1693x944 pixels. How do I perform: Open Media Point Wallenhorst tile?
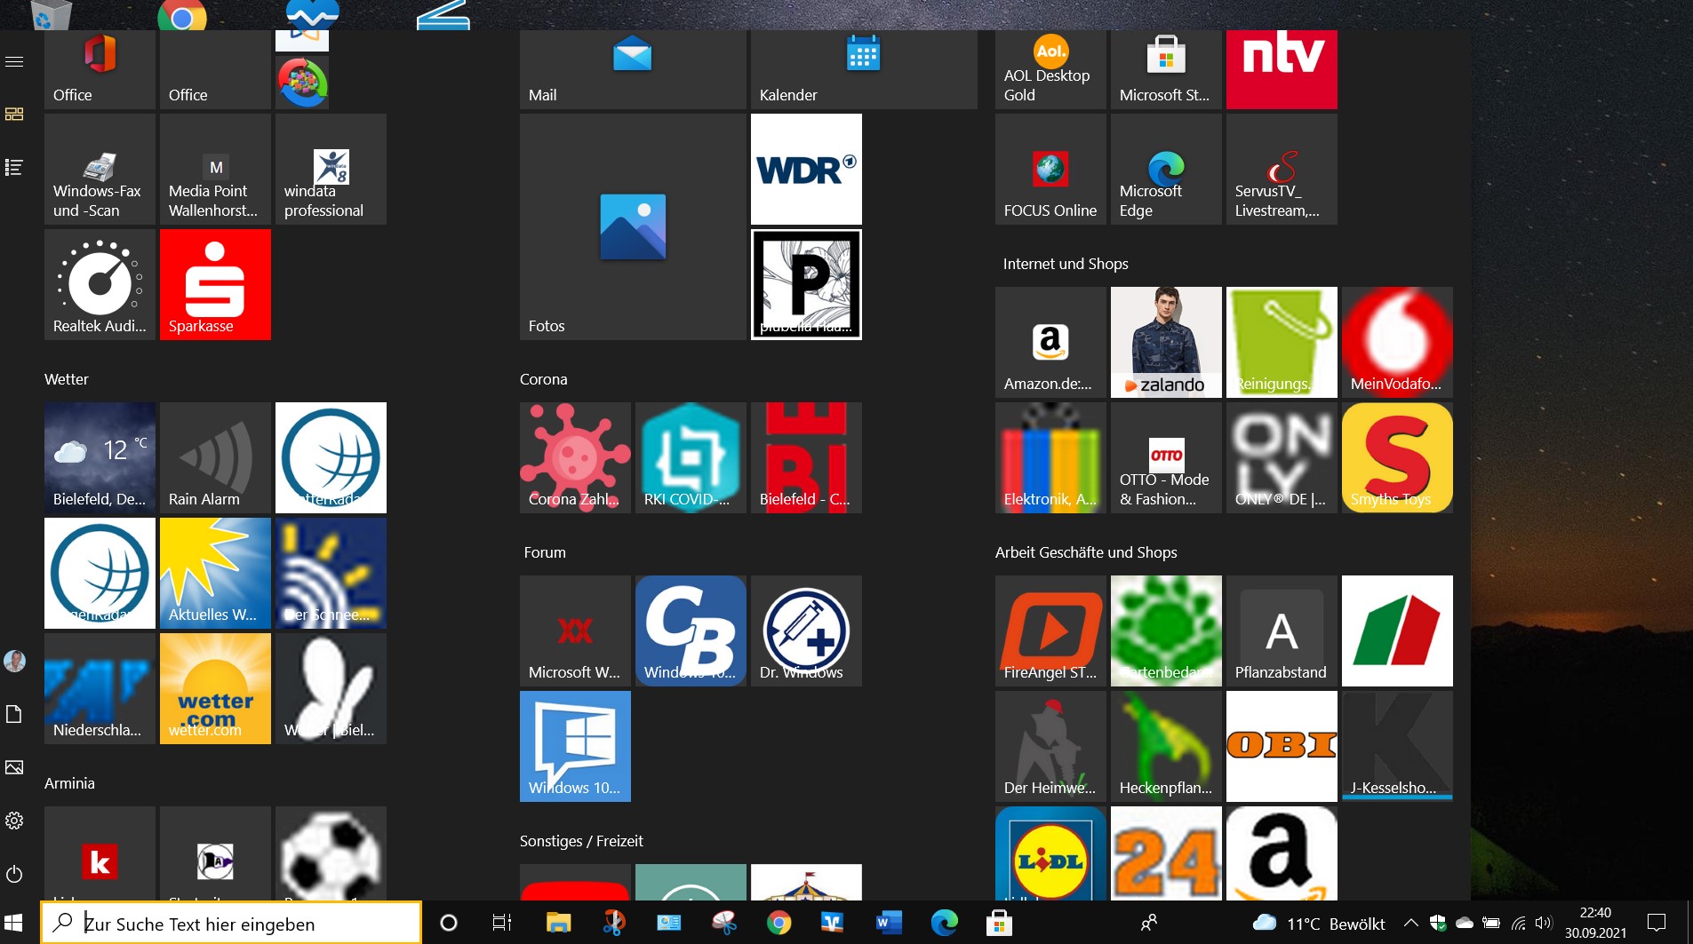215,169
